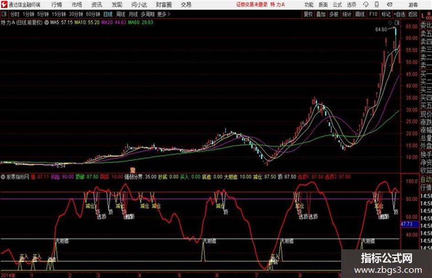Click the 返回 back button
Image resolution: width=432 pixels, height=278 pixels.
(412, 14)
